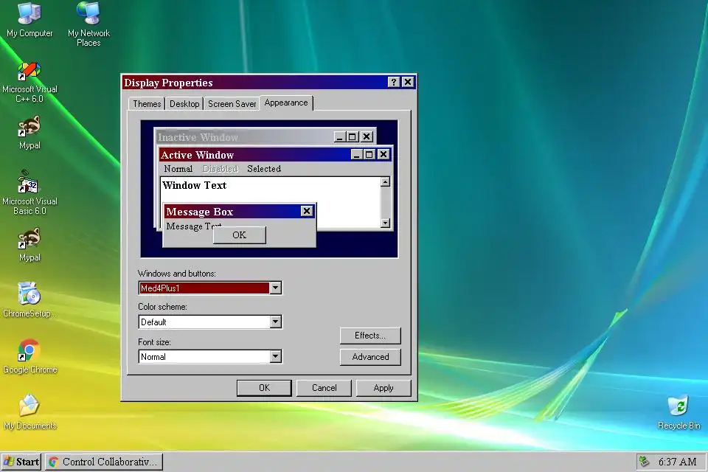Click the 6:37 AM clock
708x472 pixels.
coord(677,462)
